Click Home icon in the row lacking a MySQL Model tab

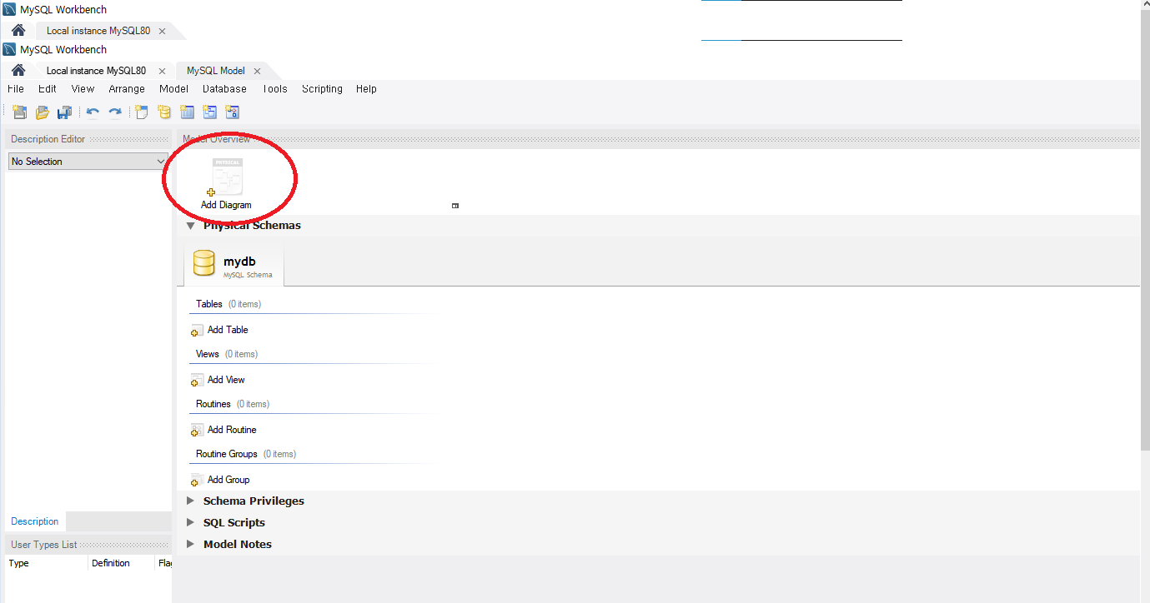pyautogui.click(x=18, y=31)
